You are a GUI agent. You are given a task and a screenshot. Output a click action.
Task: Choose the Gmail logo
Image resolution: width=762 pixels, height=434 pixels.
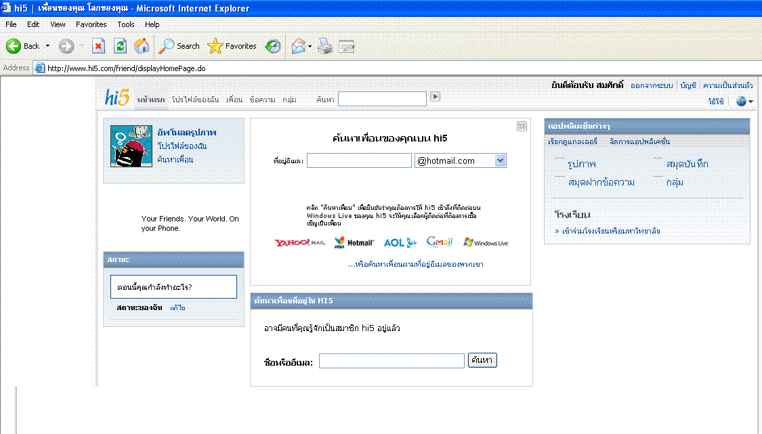click(x=440, y=242)
